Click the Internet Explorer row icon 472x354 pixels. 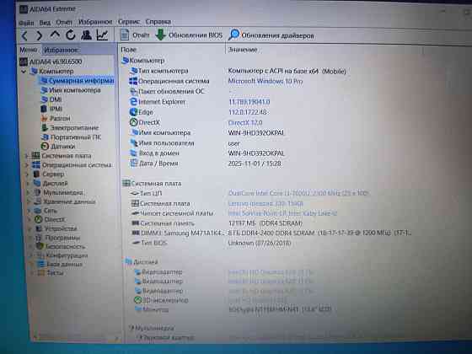point(133,101)
